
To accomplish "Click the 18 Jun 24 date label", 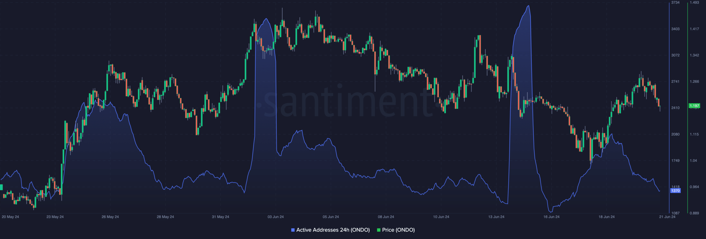I will pyautogui.click(x=606, y=217).
